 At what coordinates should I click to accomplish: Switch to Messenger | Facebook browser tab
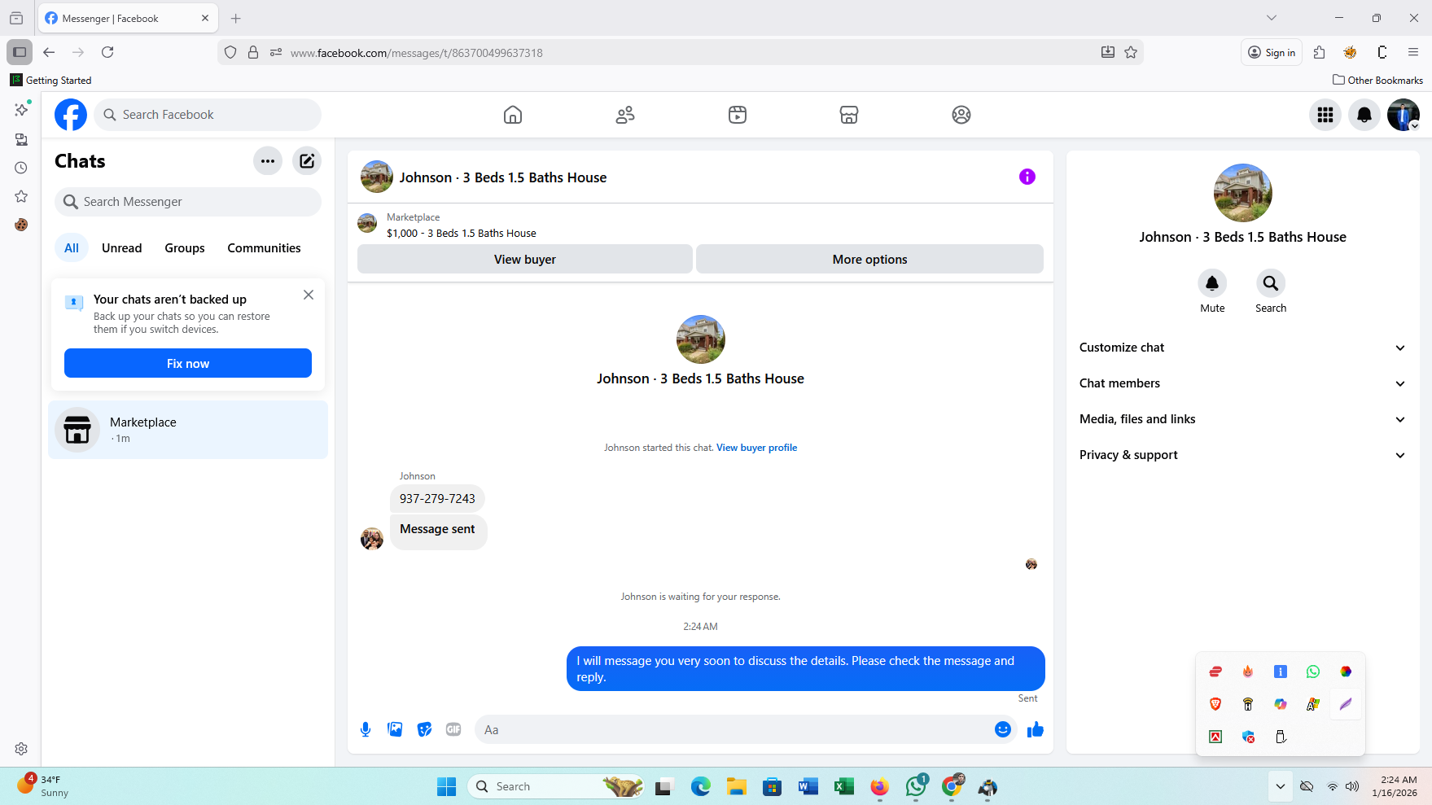click(x=128, y=18)
